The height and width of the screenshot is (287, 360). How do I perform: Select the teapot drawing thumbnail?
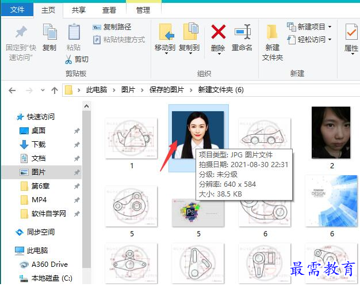click(131, 138)
